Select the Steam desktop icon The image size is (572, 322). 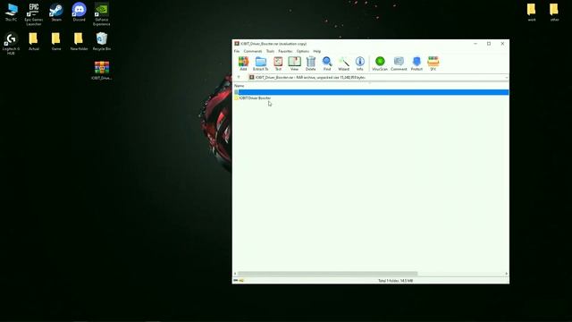point(56,13)
